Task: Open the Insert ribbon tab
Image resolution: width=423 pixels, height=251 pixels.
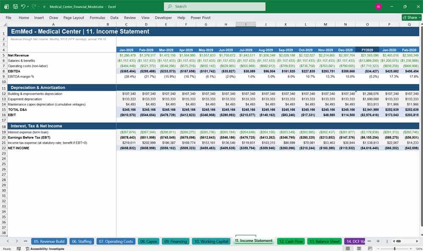Action: coord(39,17)
